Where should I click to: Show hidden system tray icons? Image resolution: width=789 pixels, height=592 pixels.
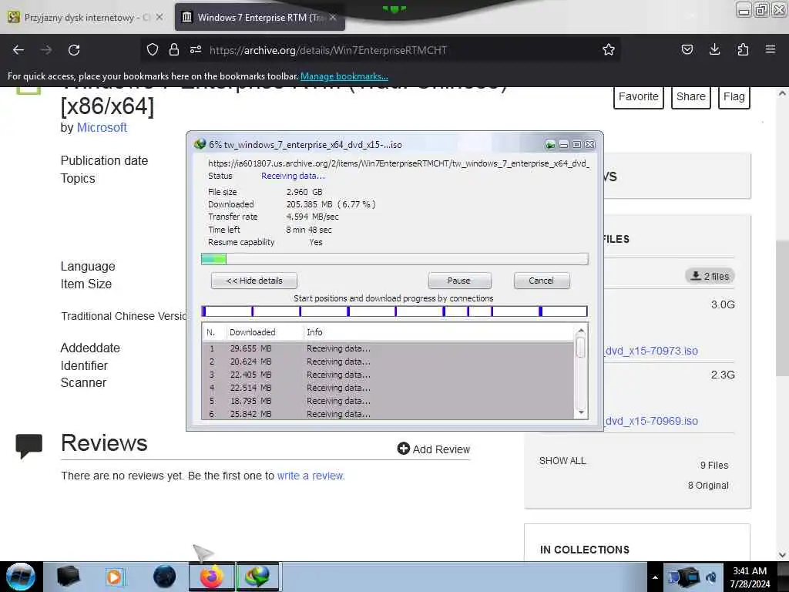click(655, 577)
